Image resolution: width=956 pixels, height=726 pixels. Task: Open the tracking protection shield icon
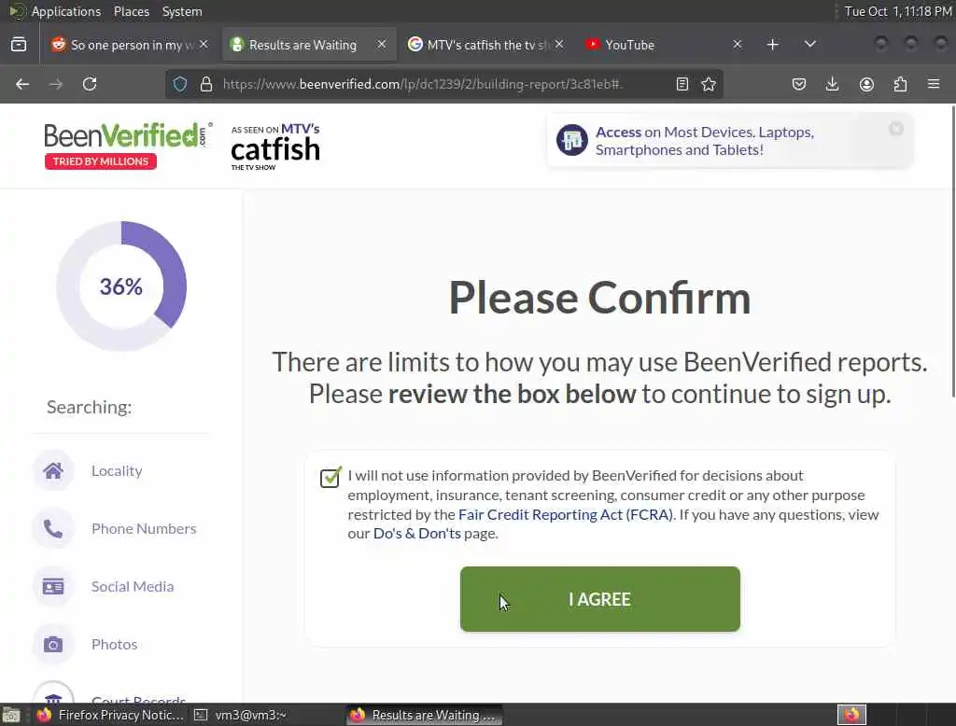(180, 84)
